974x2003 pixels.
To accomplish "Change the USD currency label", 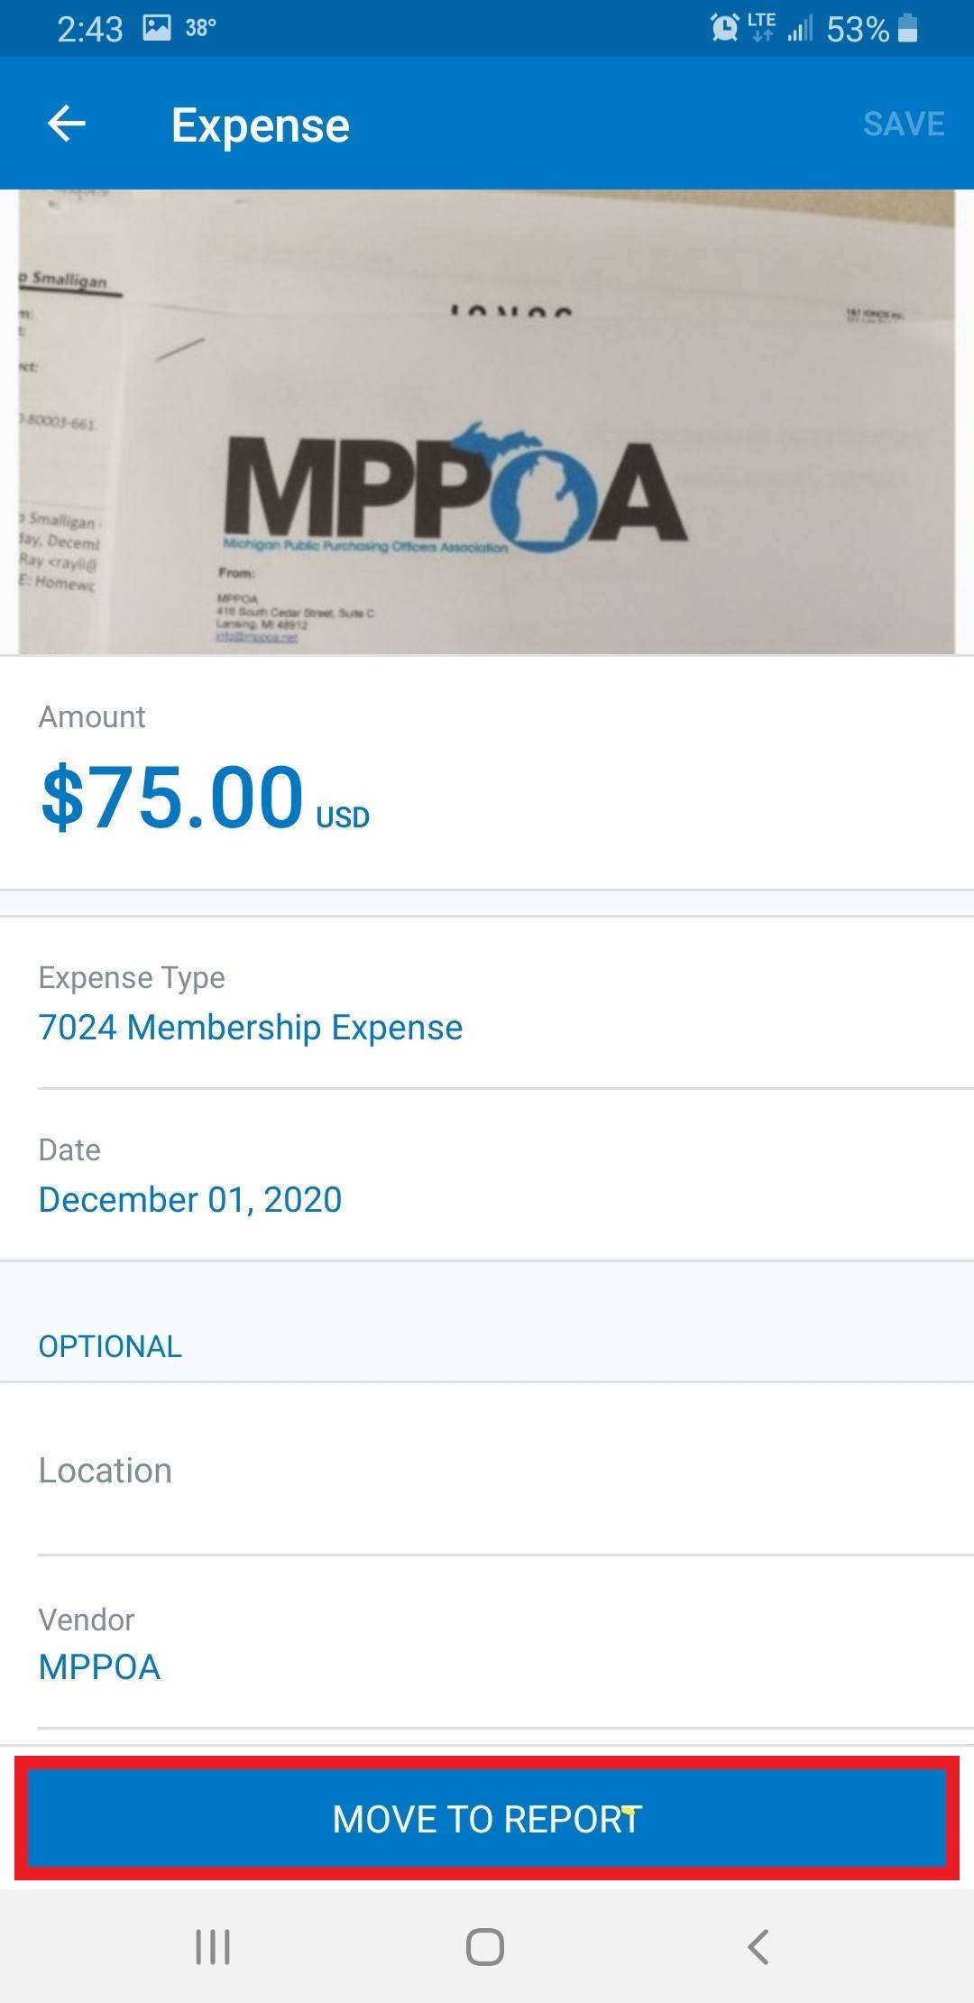I will 343,817.
